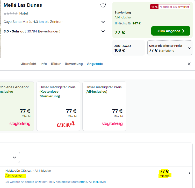Viewport: 195px width, 188px height.
Task: Click the Meliá Las Dunas hotel title
Action: point(23,5)
